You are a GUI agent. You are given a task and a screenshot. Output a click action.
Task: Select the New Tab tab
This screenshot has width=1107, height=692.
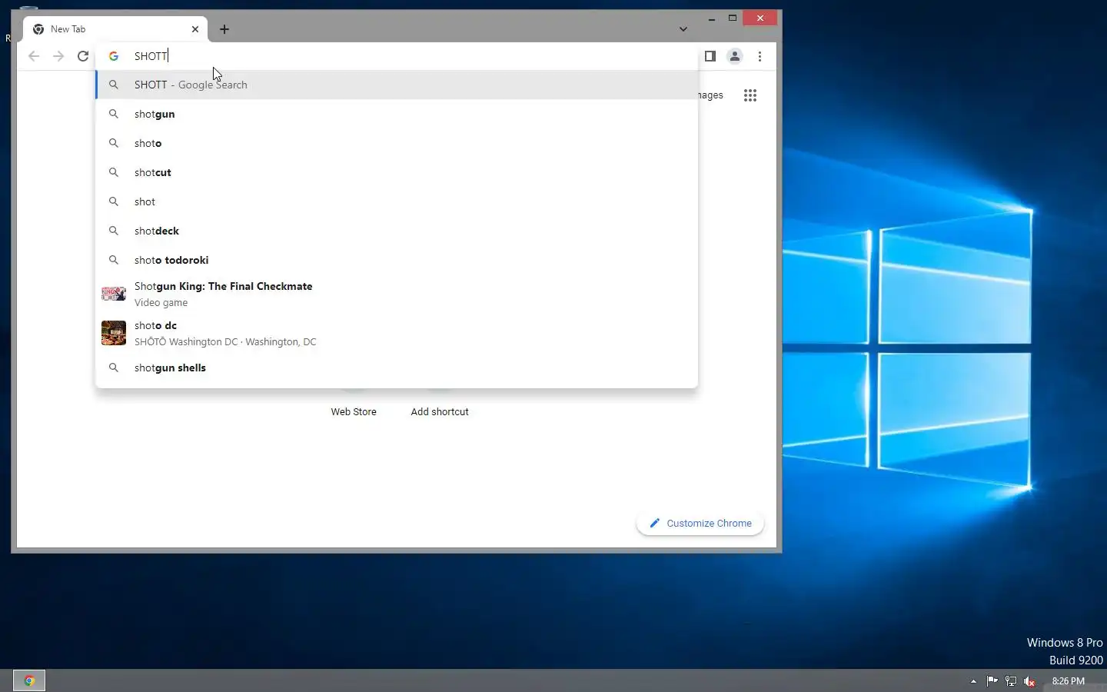coord(115,29)
